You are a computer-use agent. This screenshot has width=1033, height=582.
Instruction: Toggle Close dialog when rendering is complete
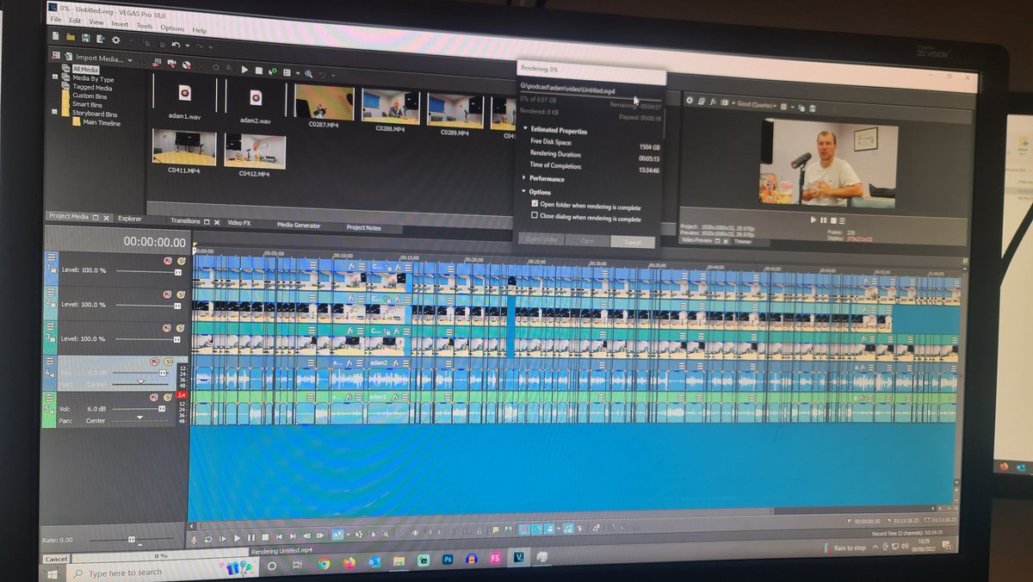click(x=535, y=216)
